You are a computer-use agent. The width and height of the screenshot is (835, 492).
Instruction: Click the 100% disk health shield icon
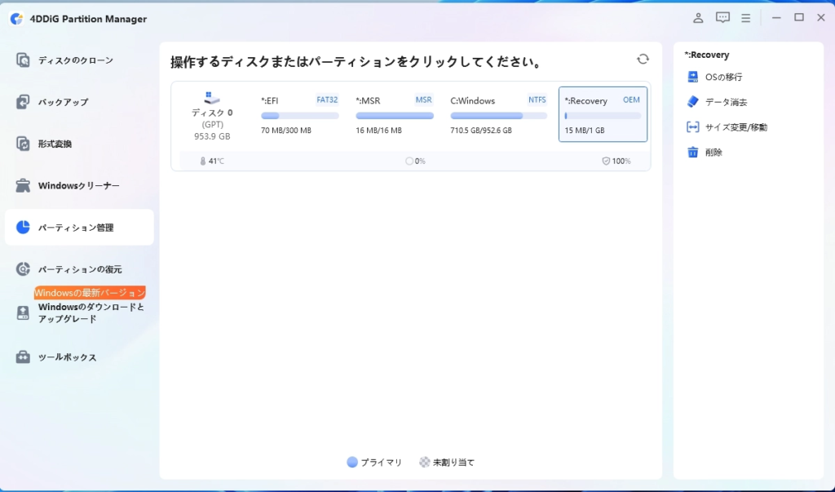(606, 162)
